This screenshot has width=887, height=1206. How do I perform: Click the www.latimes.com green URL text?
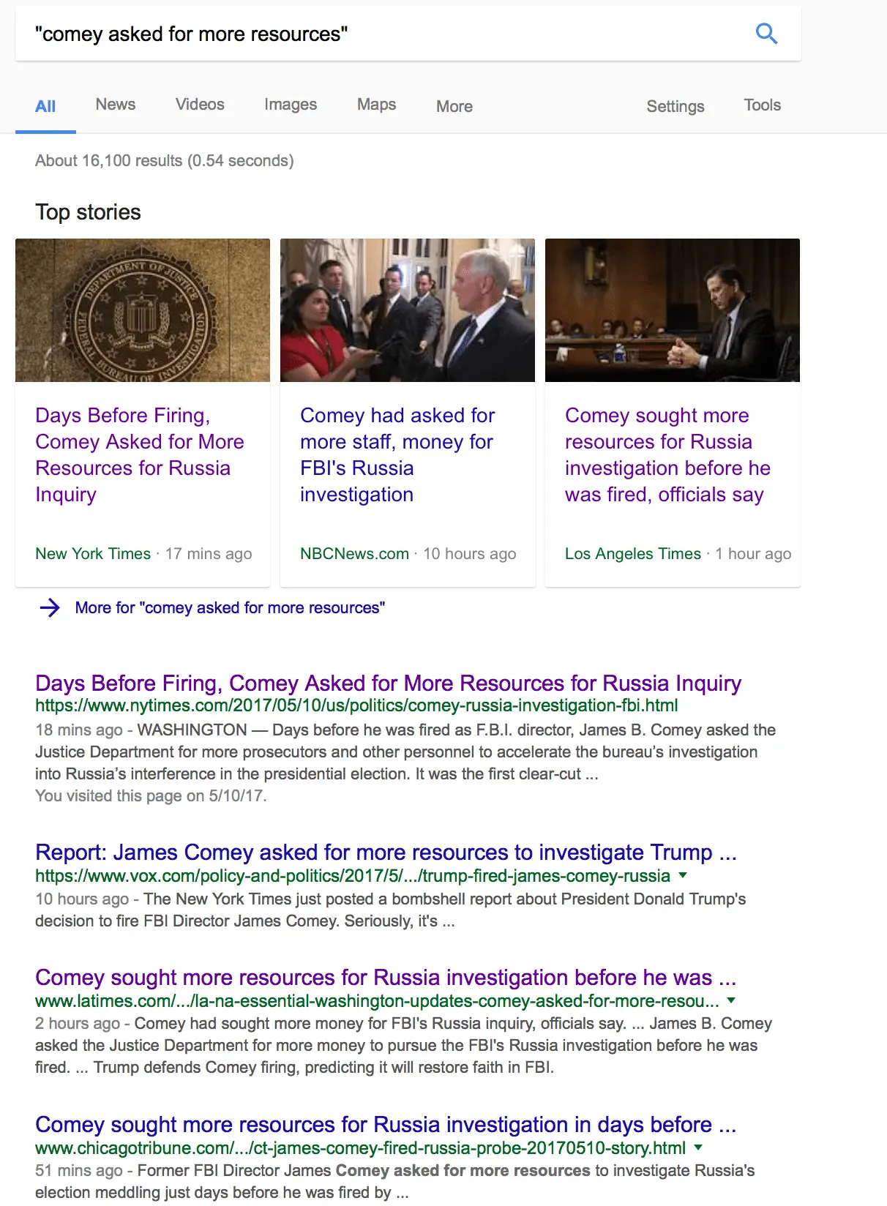pyautogui.click(x=377, y=1001)
